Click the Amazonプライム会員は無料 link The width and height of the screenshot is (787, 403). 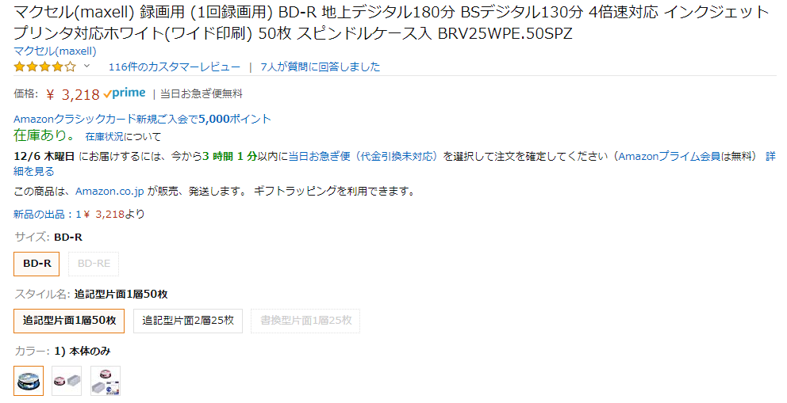[x=687, y=157]
